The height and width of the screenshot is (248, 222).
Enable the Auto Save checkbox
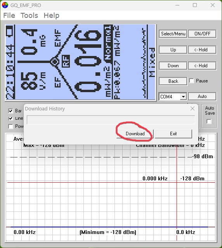[x=209, y=121]
